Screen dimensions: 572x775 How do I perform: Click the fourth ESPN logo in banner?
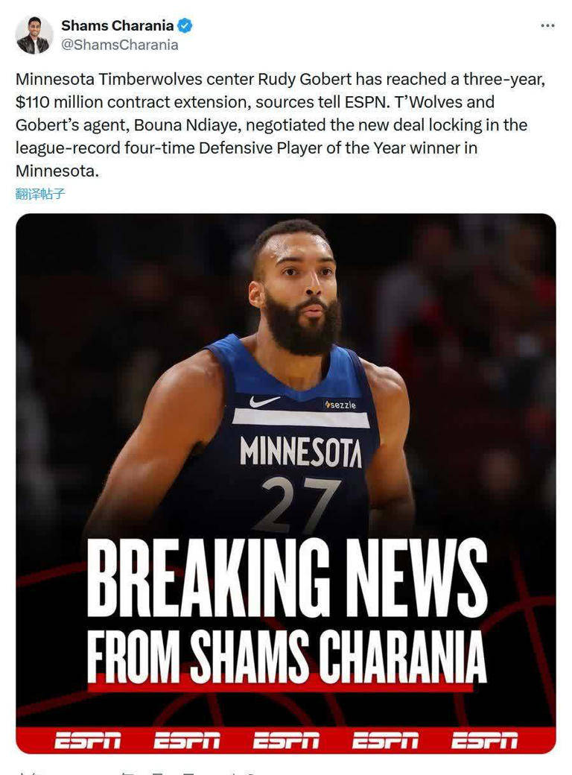385,741
